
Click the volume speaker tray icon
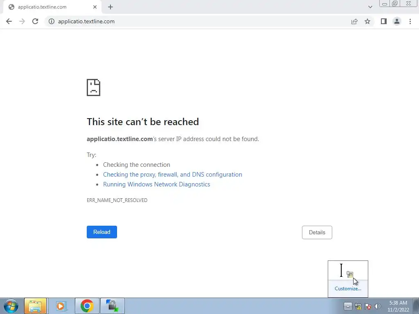pos(378,306)
